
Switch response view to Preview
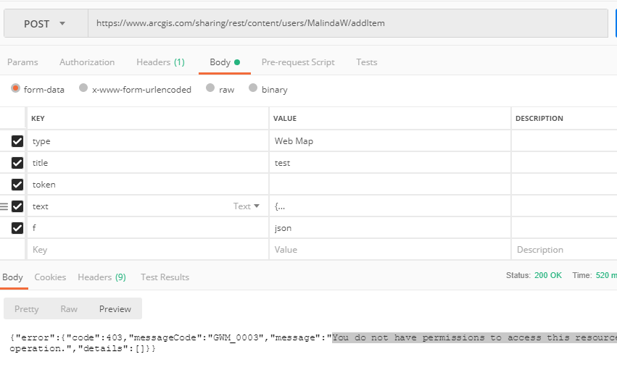tap(115, 309)
